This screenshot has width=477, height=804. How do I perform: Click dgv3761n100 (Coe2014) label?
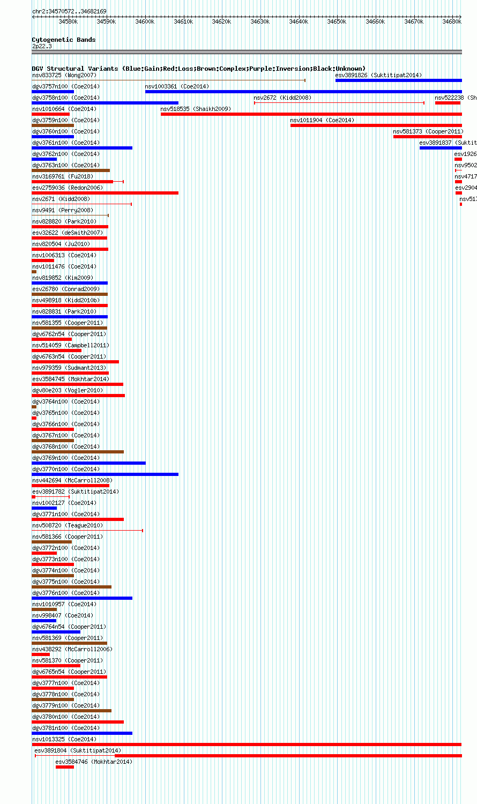point(66,143)
